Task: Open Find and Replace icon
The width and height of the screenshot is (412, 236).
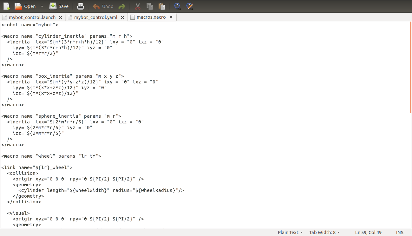Action: (190, 6)
